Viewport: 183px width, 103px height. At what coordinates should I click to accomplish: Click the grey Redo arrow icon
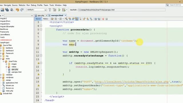22,10
